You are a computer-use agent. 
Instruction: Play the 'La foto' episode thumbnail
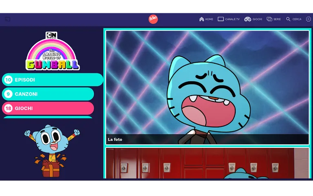[x=207, y=87]
